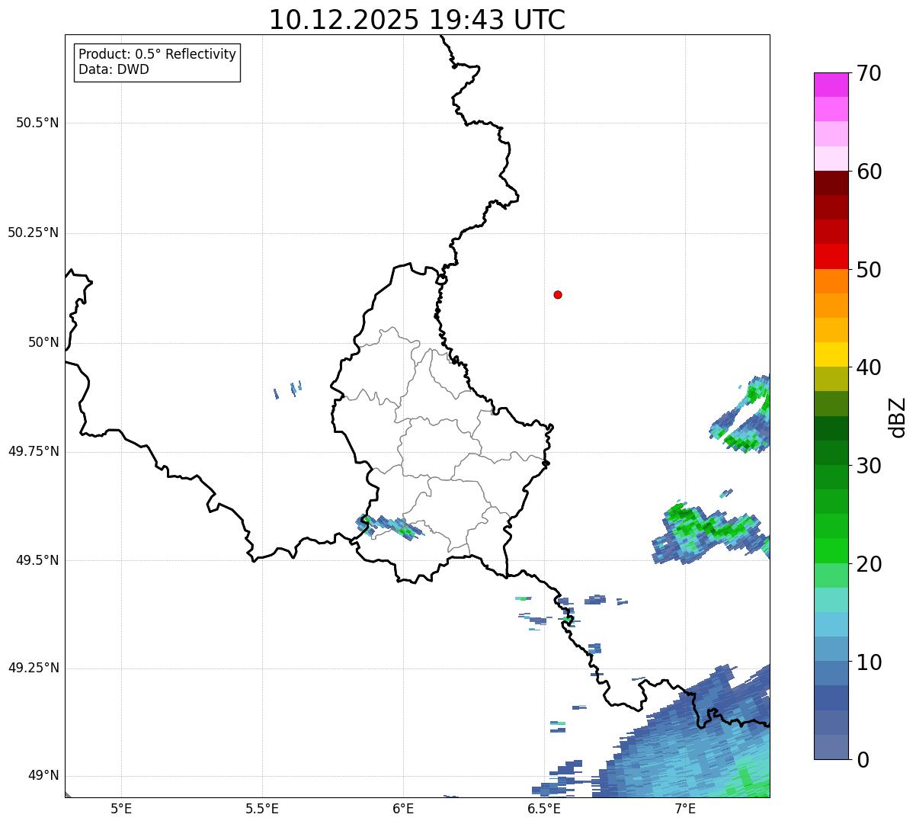Click the red station marker dot

(558, 294)
